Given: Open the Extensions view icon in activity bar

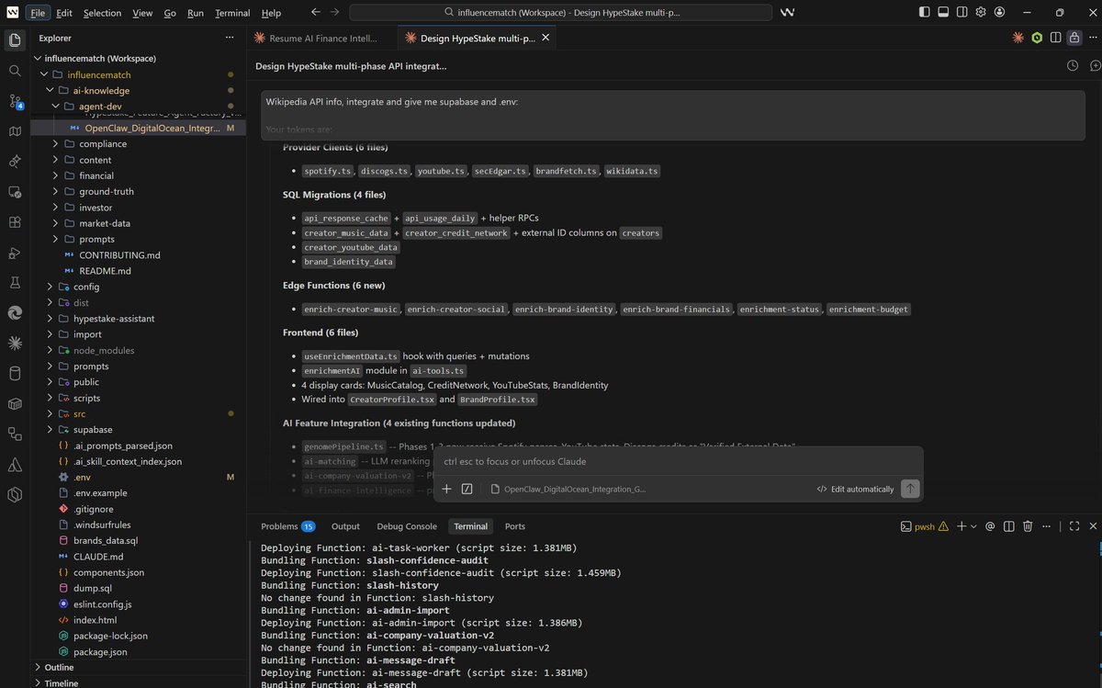Looking at the screenshot, I should coord(15,222).
